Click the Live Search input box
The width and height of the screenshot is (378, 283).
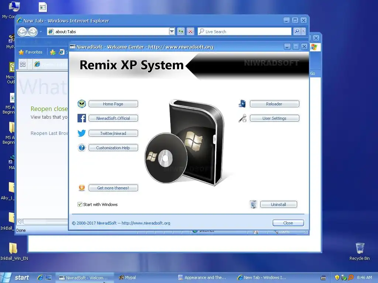pos(244,32)
